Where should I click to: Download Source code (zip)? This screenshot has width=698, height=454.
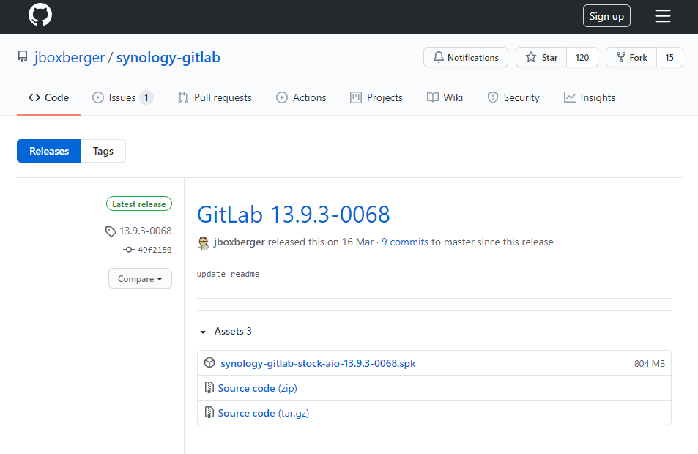257,388
